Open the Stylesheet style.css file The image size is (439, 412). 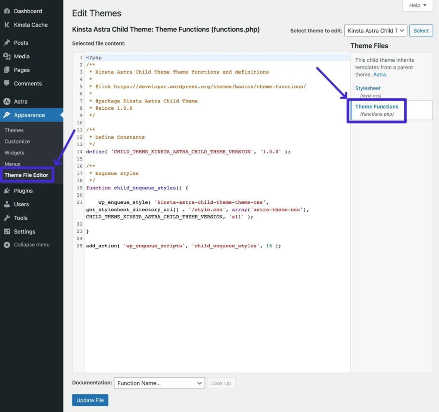[x=367, y=88]
